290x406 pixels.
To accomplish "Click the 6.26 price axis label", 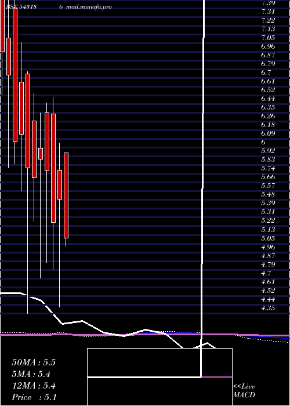I will [268, 116].
